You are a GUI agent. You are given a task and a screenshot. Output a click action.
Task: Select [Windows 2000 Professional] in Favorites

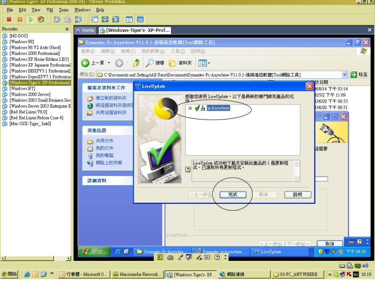point(35,53)
